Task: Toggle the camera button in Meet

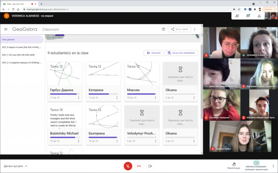Action: [150, 166]
